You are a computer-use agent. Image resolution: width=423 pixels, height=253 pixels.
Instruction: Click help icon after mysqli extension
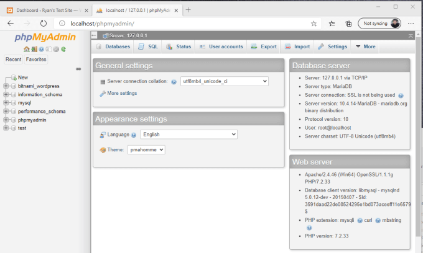(360, 221)
